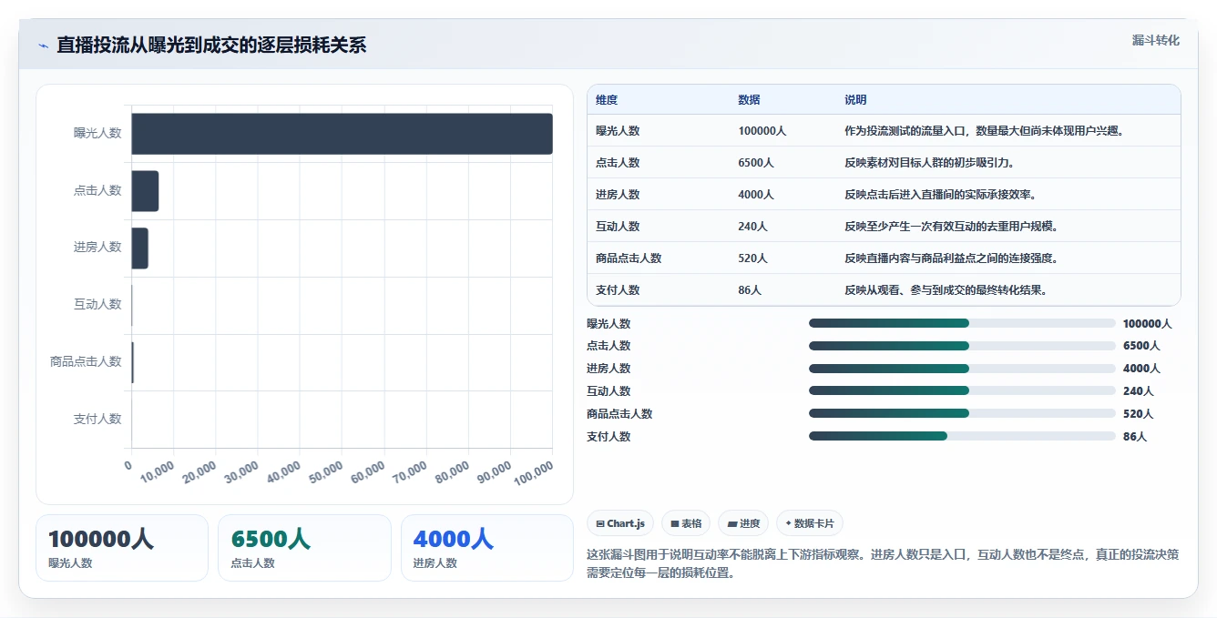Click the 4000人 cell in the table
The height and width of the screenshot is (618, 1217).
tap(756, 195)
